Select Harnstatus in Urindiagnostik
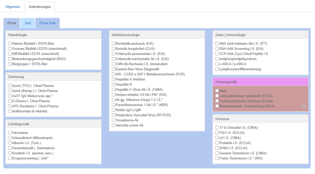Viewport: 315px width, 174px height. pyautogui.click(x=10, y=133)
